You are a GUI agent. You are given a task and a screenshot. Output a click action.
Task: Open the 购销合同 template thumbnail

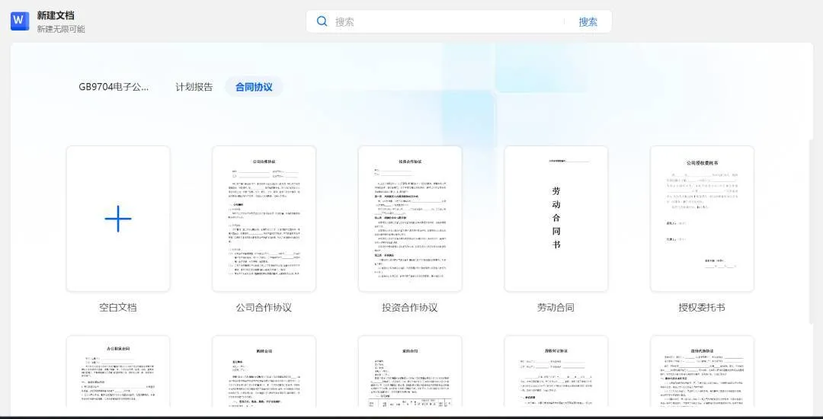tap(264, 372)
